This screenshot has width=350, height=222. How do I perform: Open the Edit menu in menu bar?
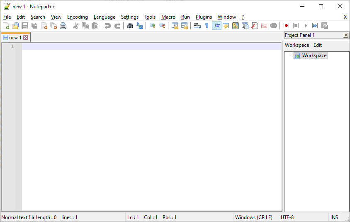click(21, 17)
